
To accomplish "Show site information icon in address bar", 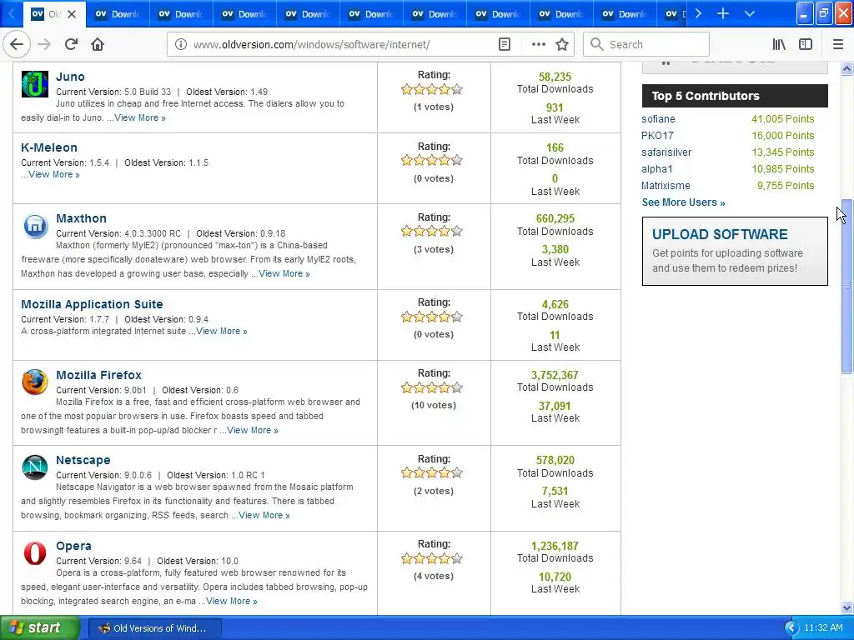I will click(x=181, y=44).
